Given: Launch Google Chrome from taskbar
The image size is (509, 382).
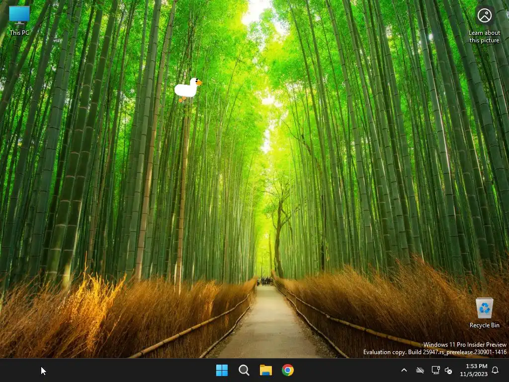Looking at the screenshot, I should 288,370.
